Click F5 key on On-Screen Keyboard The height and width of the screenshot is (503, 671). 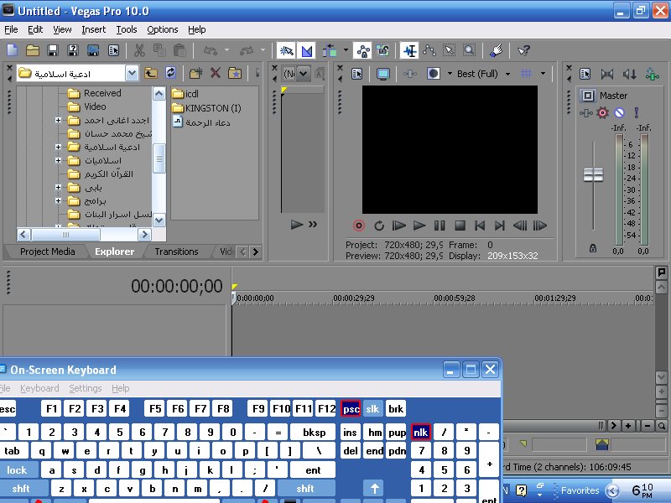(x=155, y=409)
